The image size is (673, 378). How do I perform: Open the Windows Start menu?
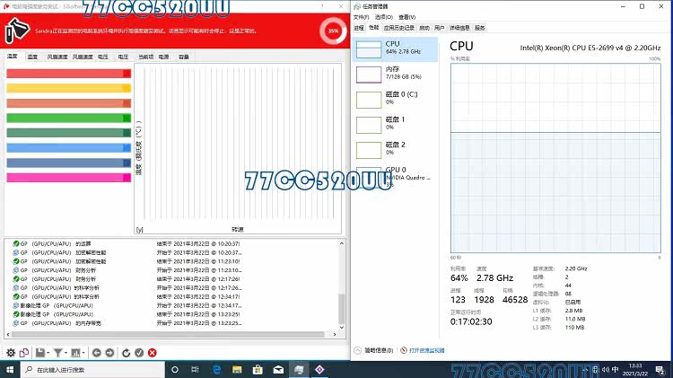pos(10,369)
